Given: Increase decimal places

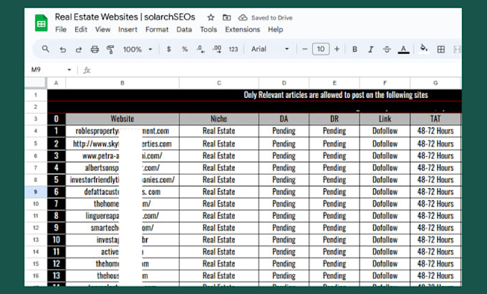Looking at the screenshot, I should (x=217, y=49).
